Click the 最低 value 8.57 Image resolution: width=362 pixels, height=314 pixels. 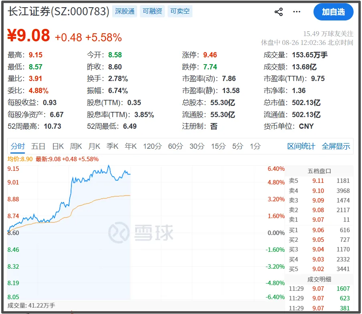36,67
